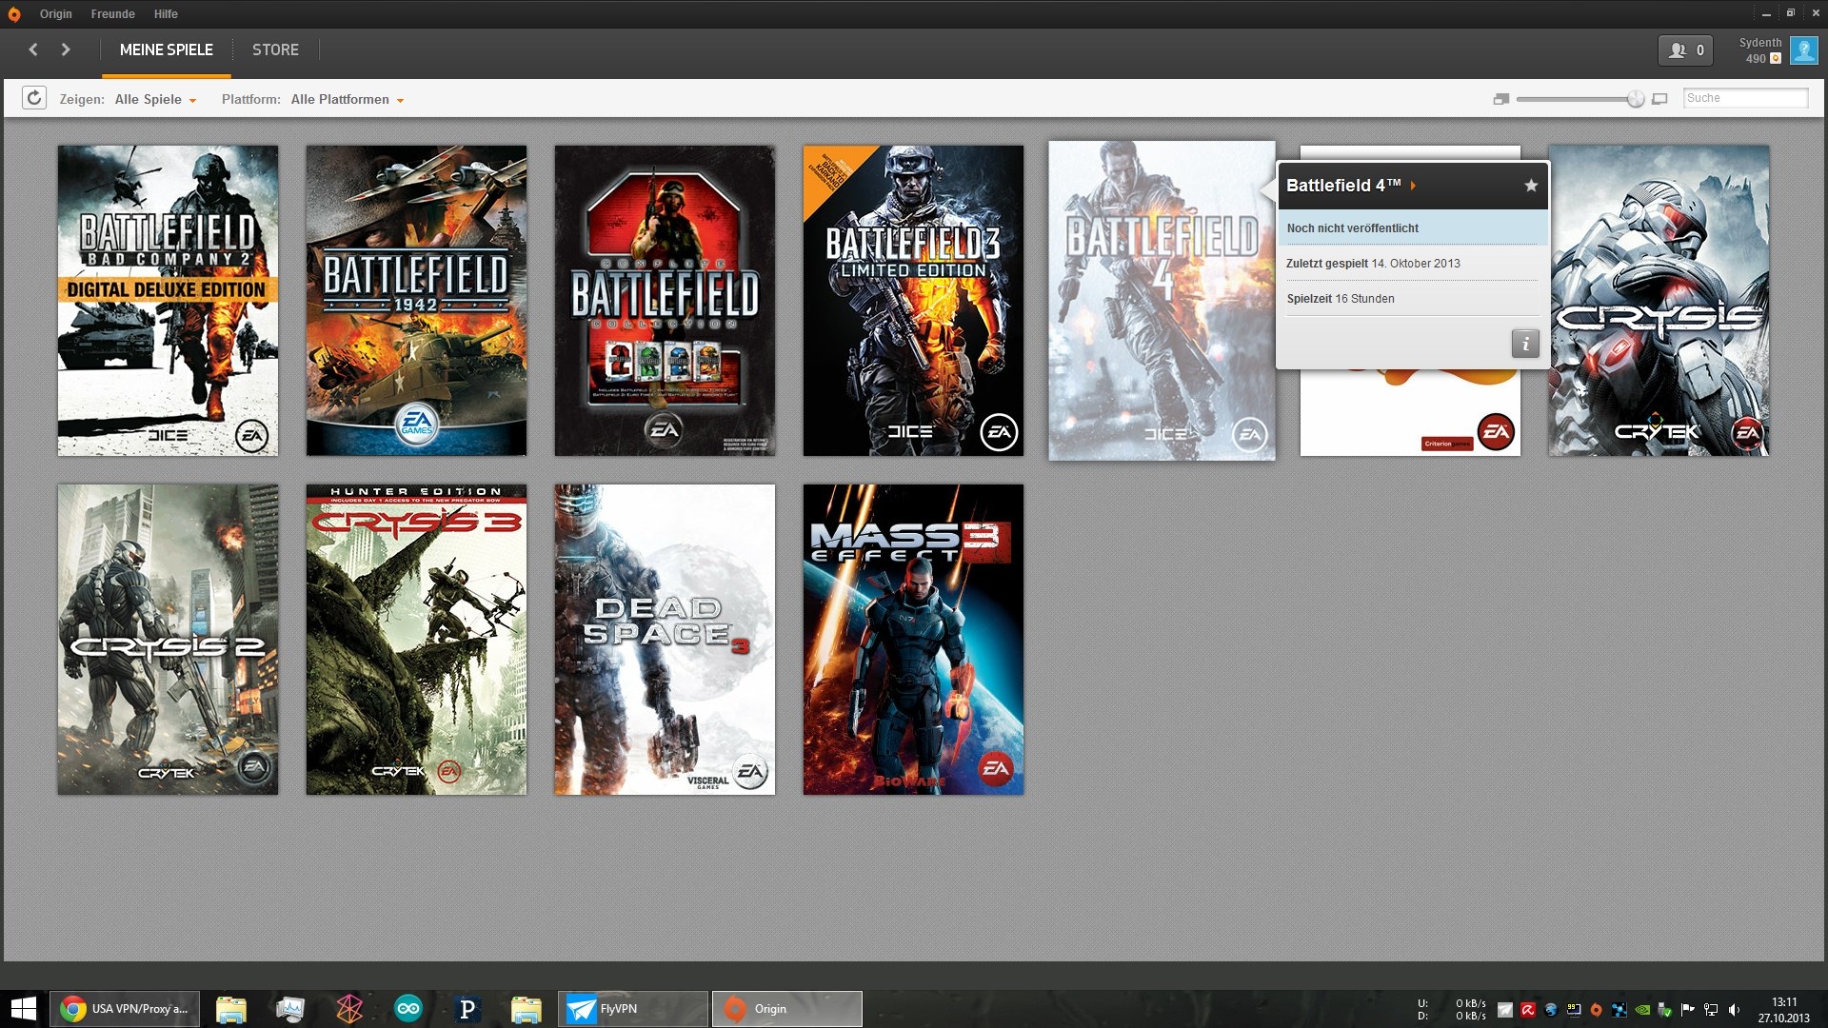Image resolution: width=1828 pixels, height=1028 pixels.
Task: Click the small tiles view icon
Action: pyautogui.click(x=1501, y=99)
